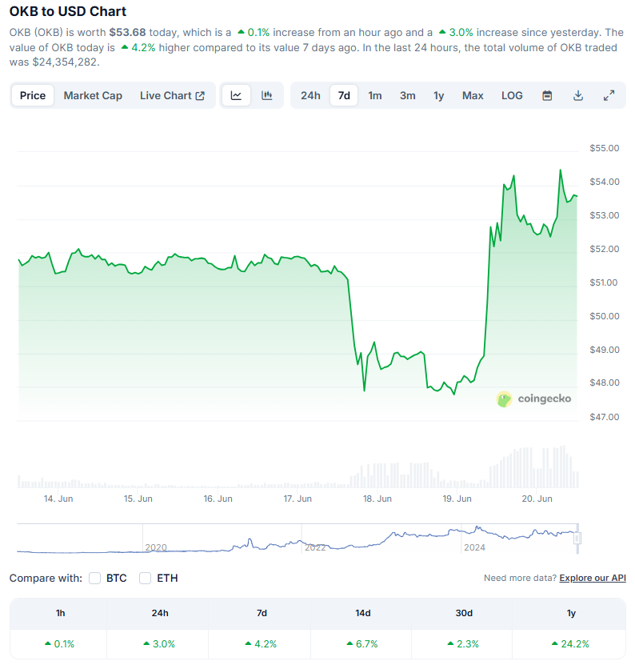Click the 14d column header

pos(363,613)
